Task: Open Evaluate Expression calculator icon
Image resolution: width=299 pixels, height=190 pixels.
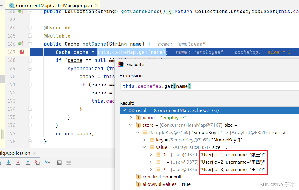Action: coord(59,163)
